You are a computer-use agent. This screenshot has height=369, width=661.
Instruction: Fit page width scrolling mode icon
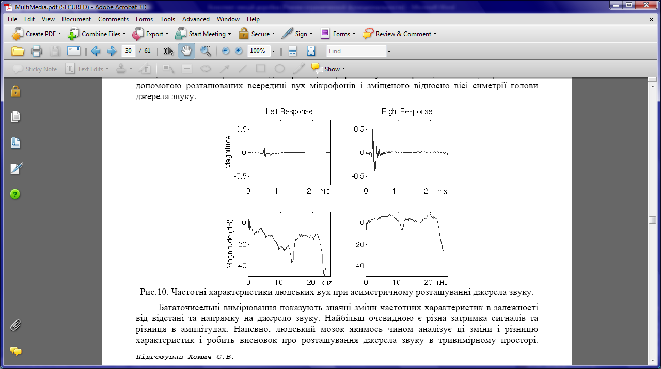[292, 51]
